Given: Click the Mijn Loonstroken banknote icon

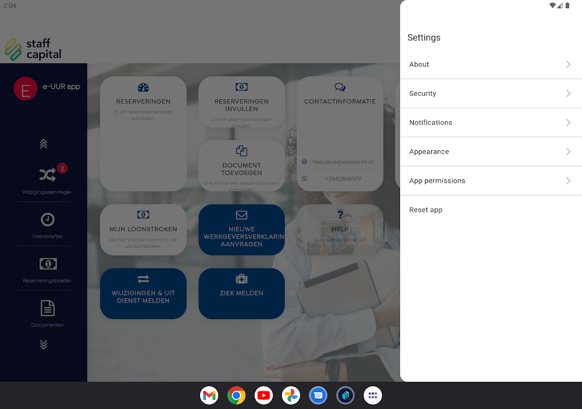Looking at the screenshot, I should [143, 215].
